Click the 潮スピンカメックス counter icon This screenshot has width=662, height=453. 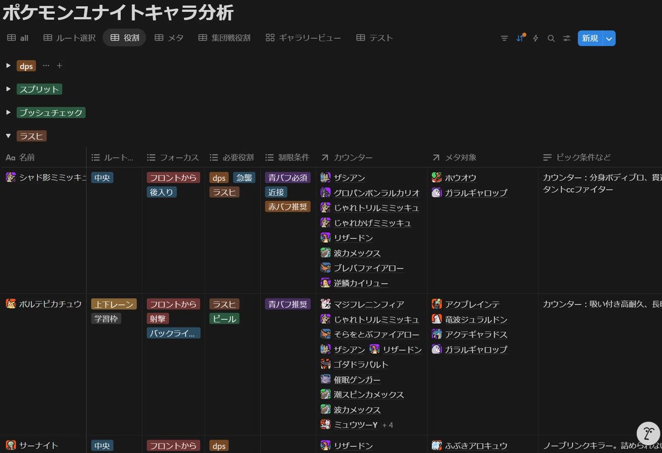tap(325, 394)
